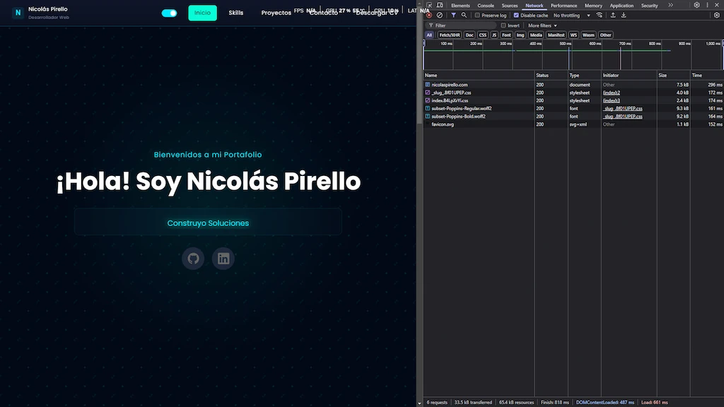Viewport: 724px width, 407px height.
Task: Uncheck the Disable cache checkbox
Action: (x=516, y=15)
